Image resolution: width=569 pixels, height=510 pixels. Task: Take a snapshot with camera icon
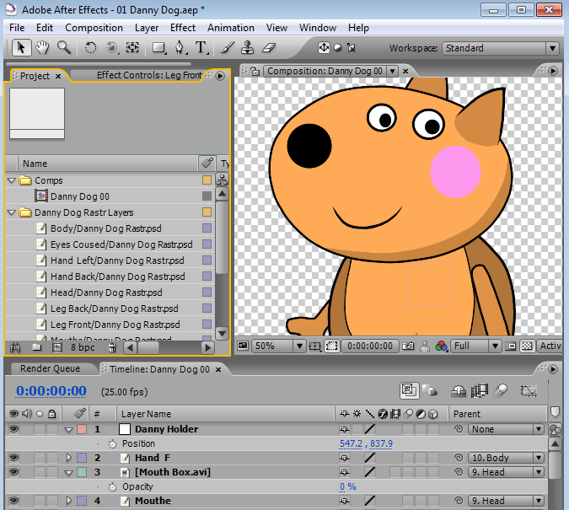pos(408,346)
